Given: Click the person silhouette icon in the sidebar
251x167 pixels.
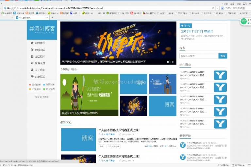Looking at the screenshot, I should click(x=32, y=70).
